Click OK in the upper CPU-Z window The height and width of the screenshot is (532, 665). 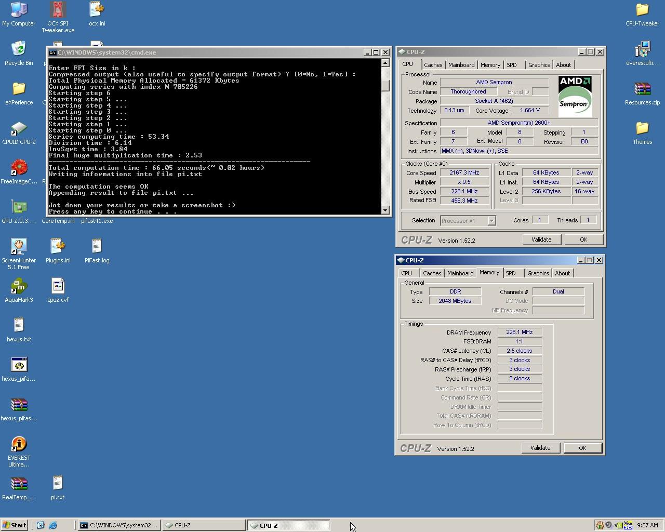tap(583, 240)
